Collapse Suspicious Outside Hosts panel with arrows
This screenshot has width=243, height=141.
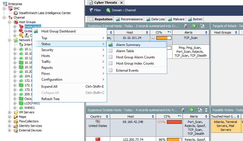click(206, 110)
